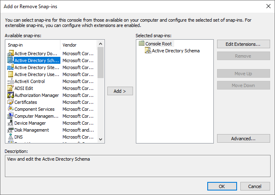Click the vendor cell of the Disk Management row
Image resolution: width=275 pixels, height=195 pixels.
pos(78,130)
